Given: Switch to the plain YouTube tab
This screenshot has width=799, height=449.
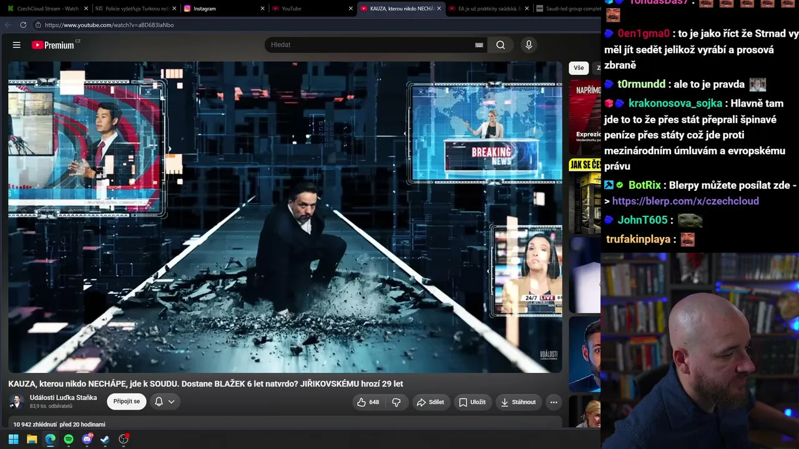Looking at the screenshot, I should point(311,9).
